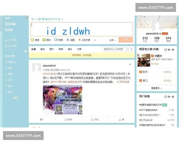
Task: Focus the weibo compose text box
Action: (x=82, y=29)
